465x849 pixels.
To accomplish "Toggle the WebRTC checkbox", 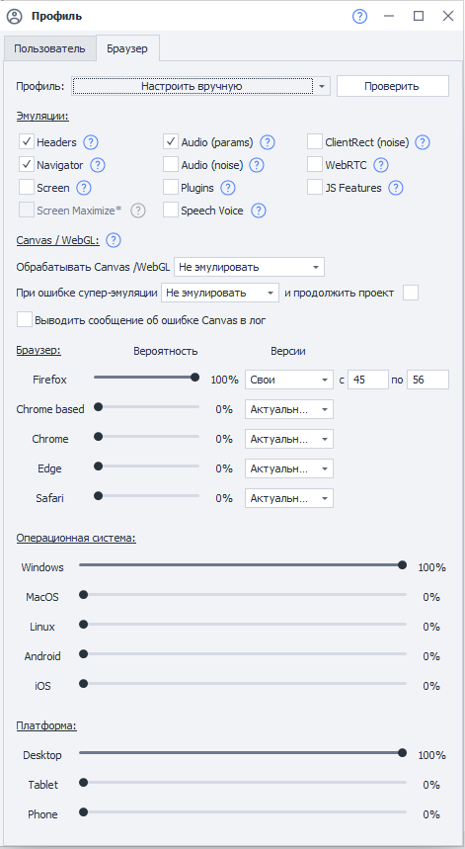I will pyautogui.click(x=315, y=164).
